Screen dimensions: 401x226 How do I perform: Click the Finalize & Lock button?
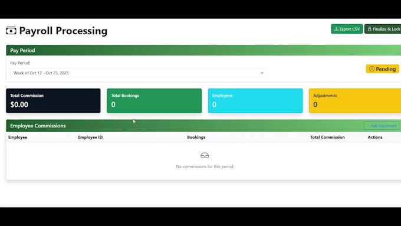[383, 29]
